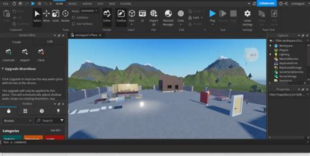Viewport: 310px width, 156px height.
Task: Open the FILE menu
Action: pos(6,4)
